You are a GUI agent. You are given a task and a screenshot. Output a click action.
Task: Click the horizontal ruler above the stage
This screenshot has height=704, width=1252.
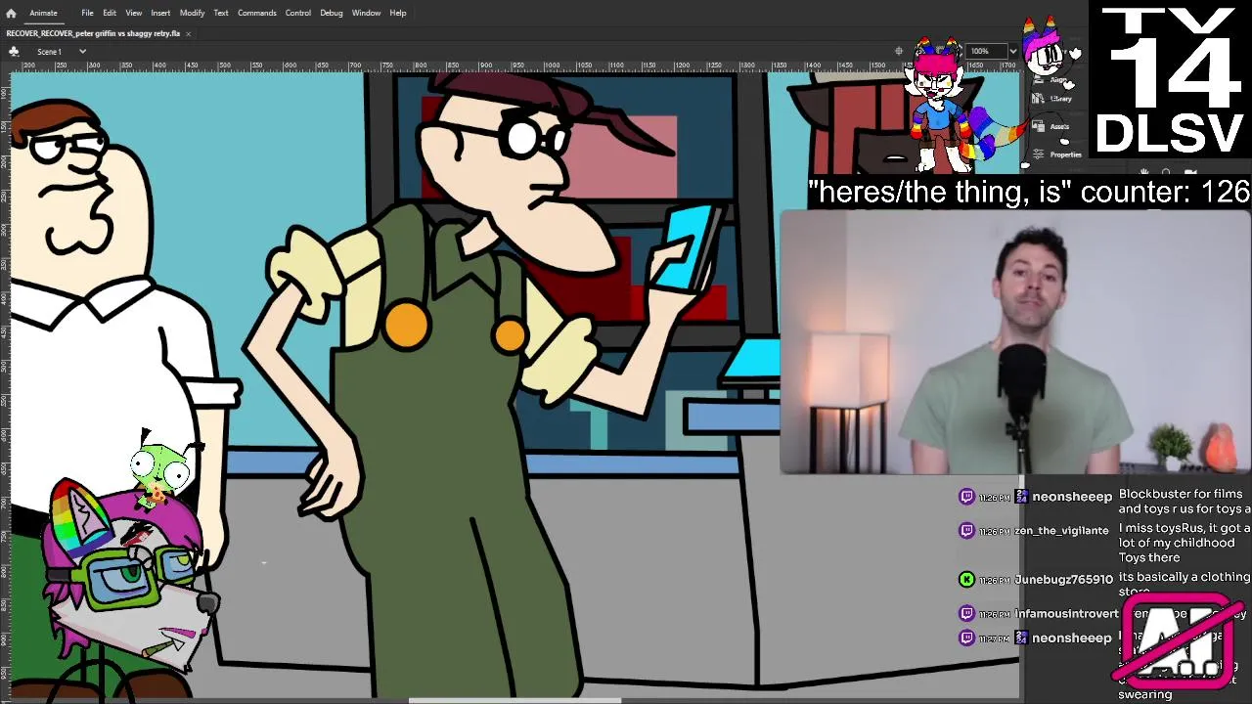(514, 66)
